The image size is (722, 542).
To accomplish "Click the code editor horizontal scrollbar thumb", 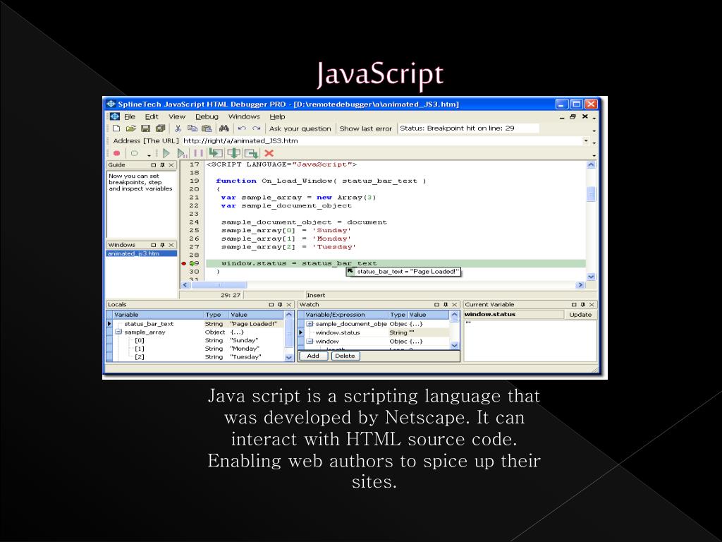I will pyautogui.click(x=219, y=285).
